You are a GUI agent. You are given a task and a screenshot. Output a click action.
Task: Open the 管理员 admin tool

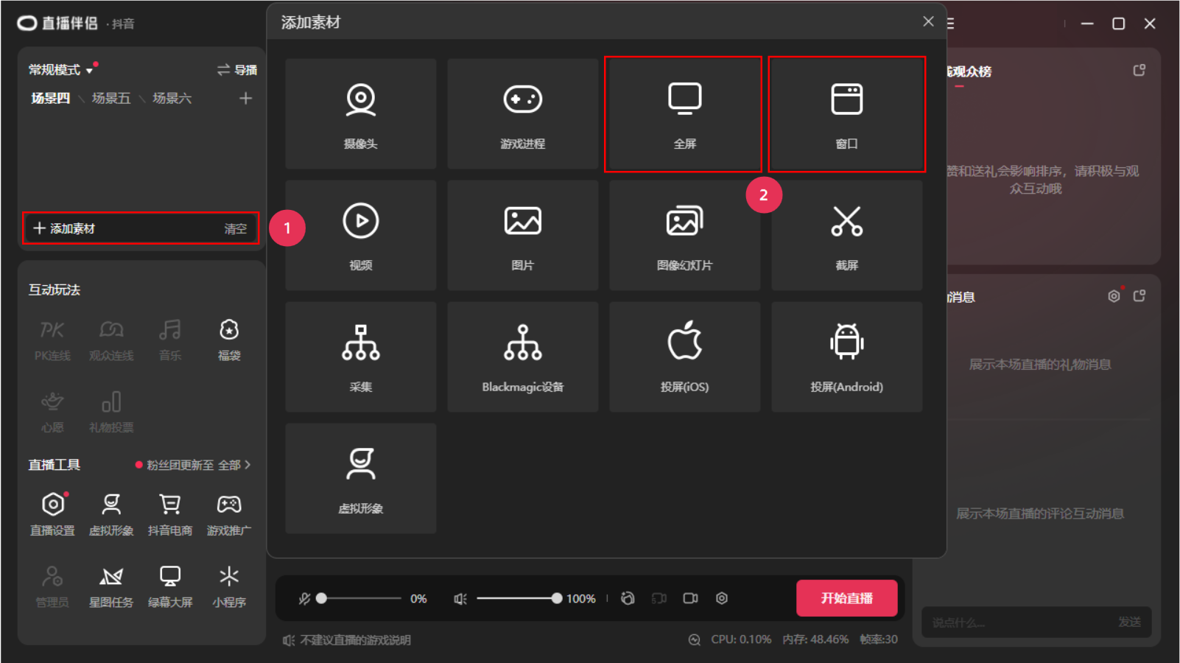(x=52, y=586)
